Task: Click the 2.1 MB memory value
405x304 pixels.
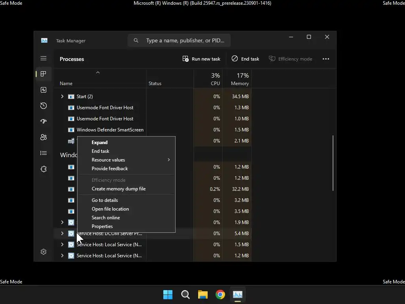Action: [x=242, y=141]
